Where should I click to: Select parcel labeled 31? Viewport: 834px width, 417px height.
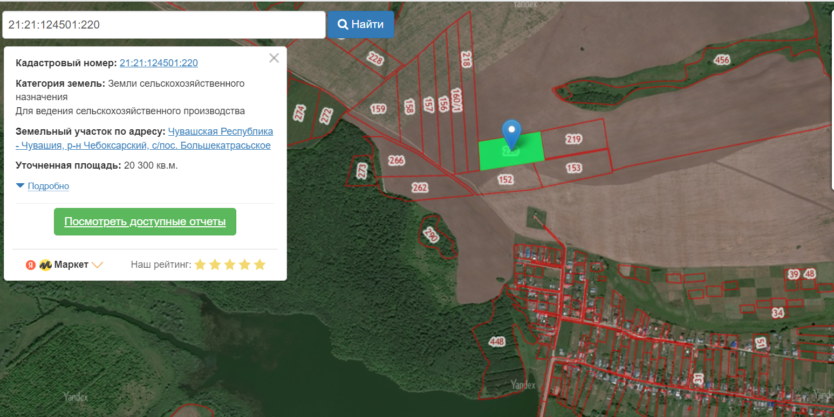tap(699, 378)
